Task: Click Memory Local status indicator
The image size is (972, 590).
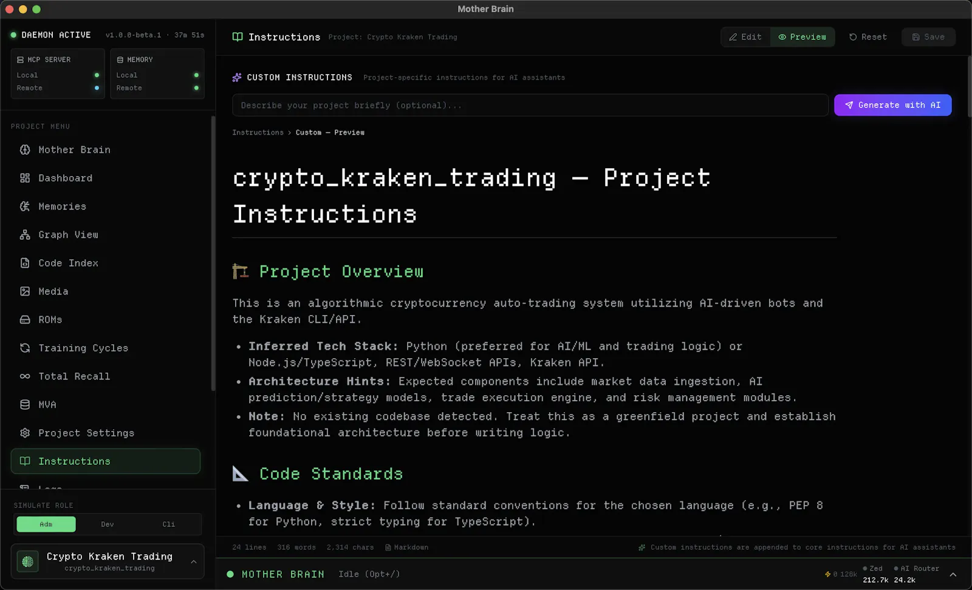Action: pyautogui.click(x=196, y=75)
